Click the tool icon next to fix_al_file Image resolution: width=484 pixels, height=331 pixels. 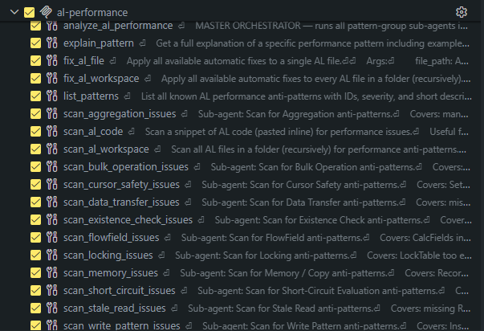52,60
